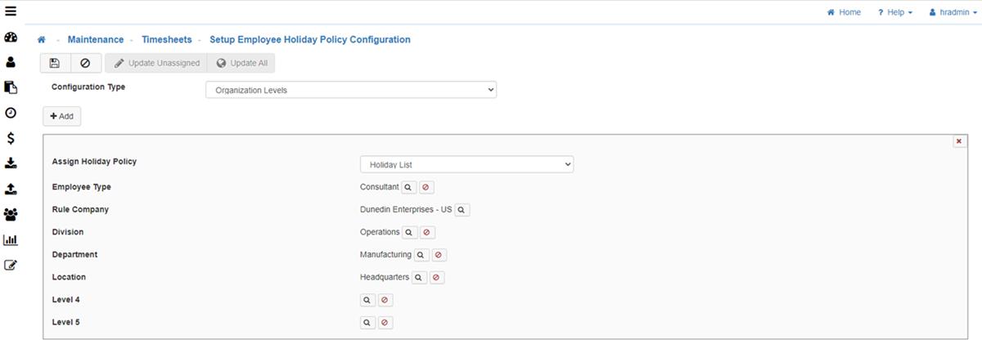Click the Home link in top bar

(x=844, y=12)
